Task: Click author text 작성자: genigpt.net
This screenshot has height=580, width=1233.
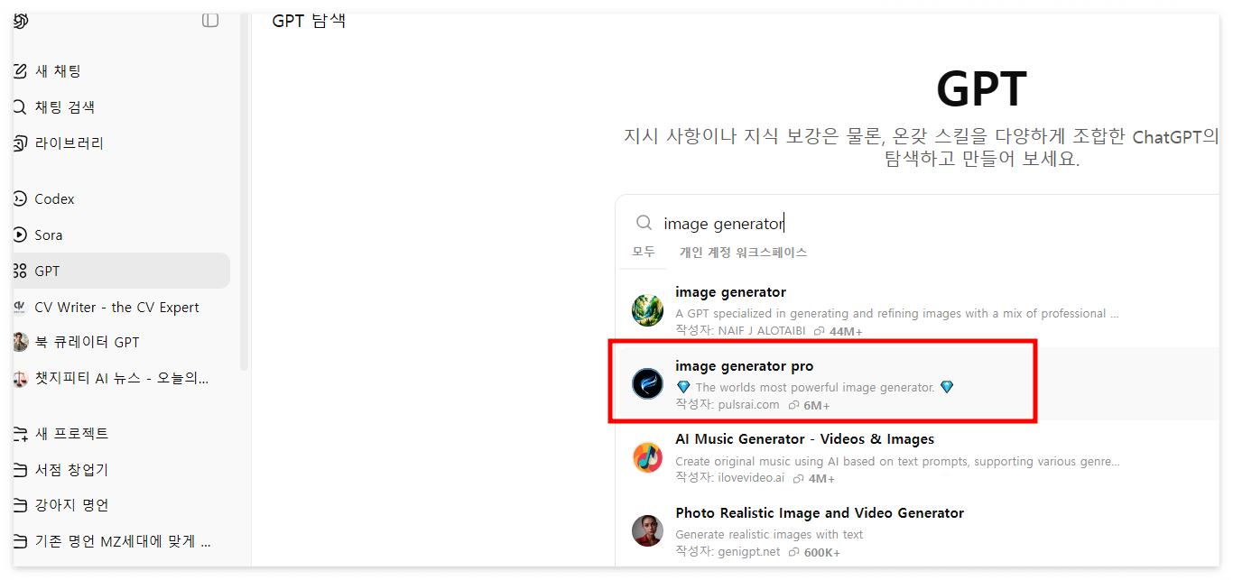Action: click(x=728, y=552)
